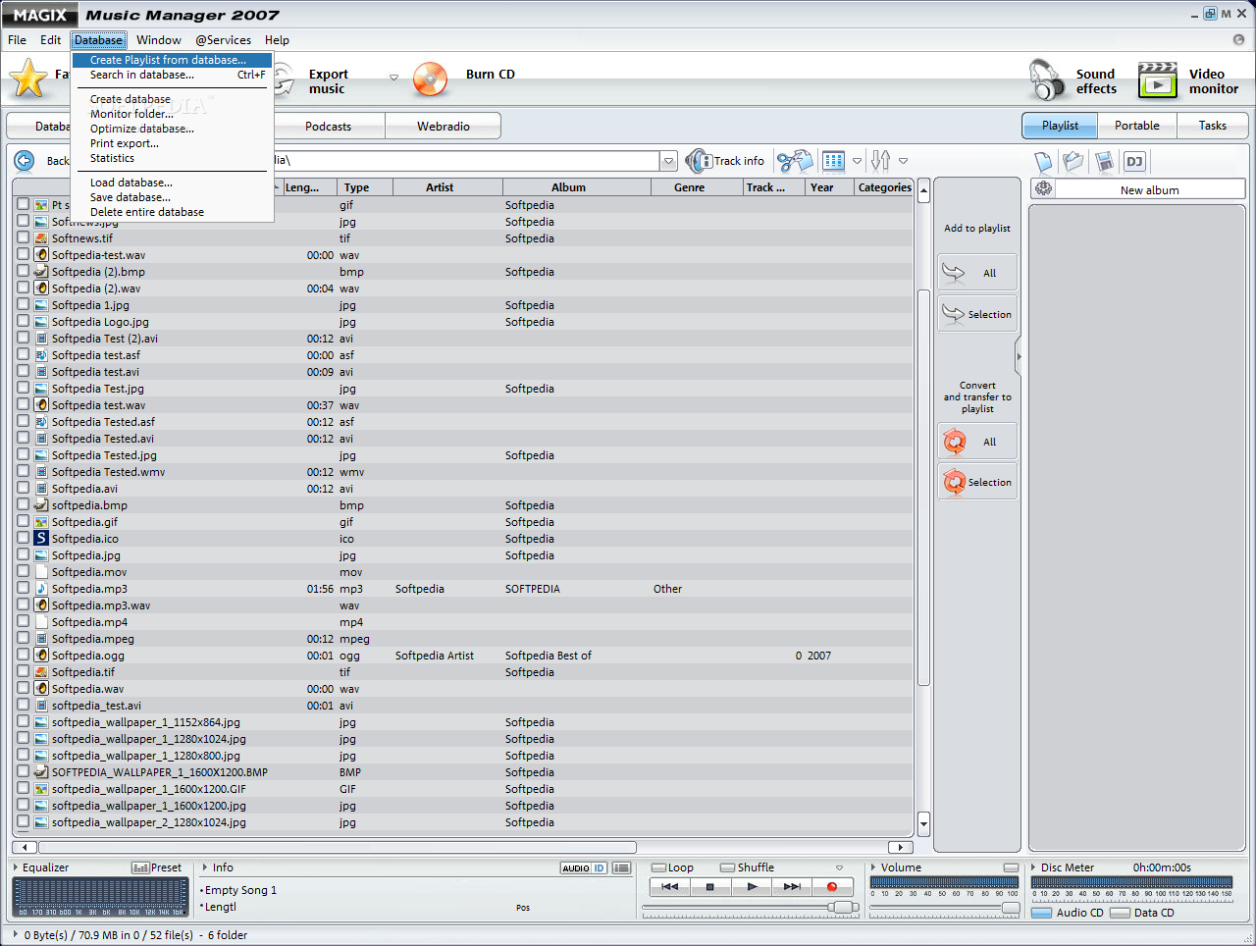Screen dimensions: 1256x946
Task: Click the Album column header
Action: click(577, 187)
